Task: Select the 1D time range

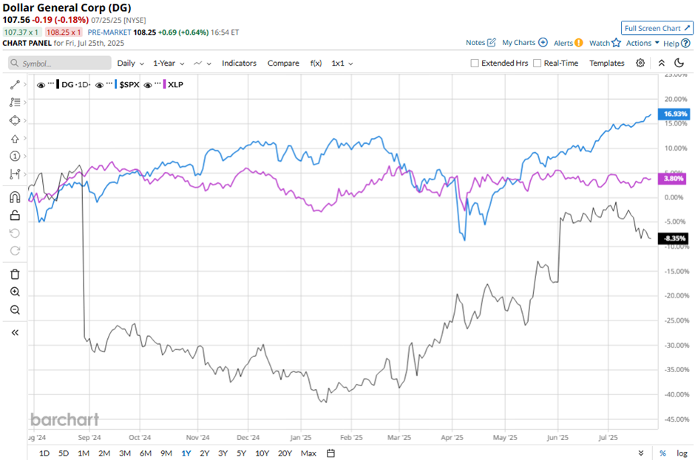Action: (44, 453)
